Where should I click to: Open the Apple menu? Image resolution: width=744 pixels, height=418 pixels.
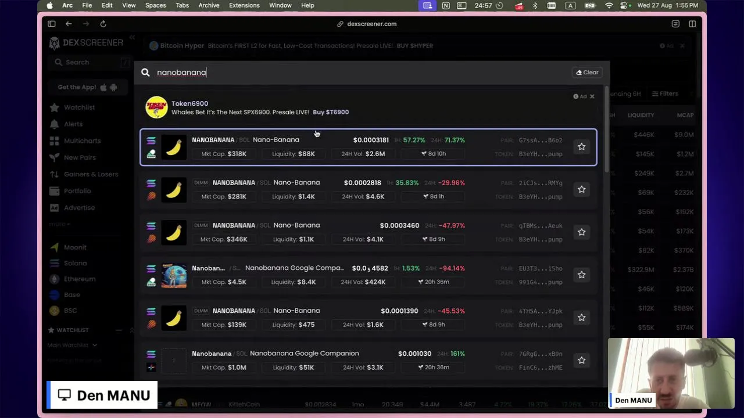point(49,5)
